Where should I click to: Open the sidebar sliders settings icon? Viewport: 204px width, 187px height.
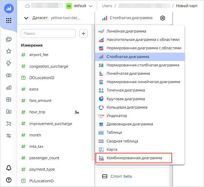pos(9,136)
